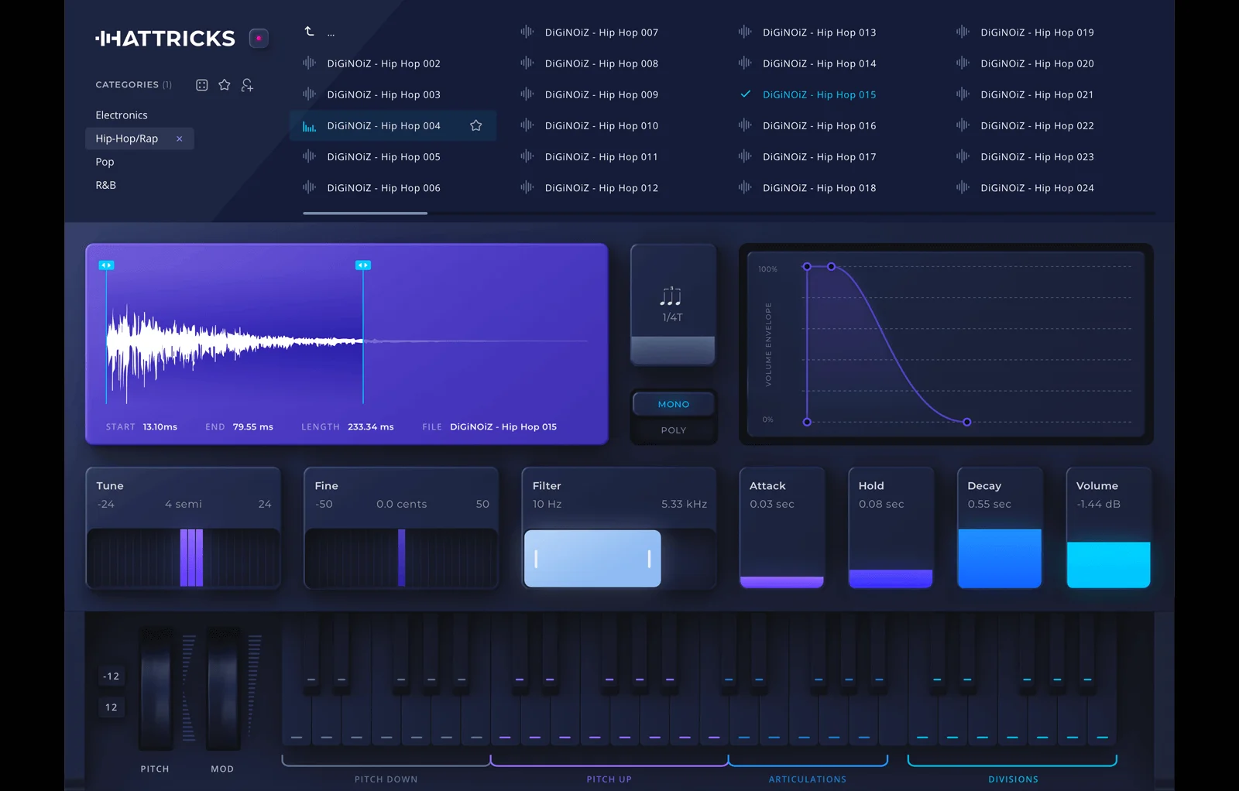Screen dimensions: 1239x791
Task: Click the waveform icon of Hip Hop 024
Action: click(x=963, y=187)
